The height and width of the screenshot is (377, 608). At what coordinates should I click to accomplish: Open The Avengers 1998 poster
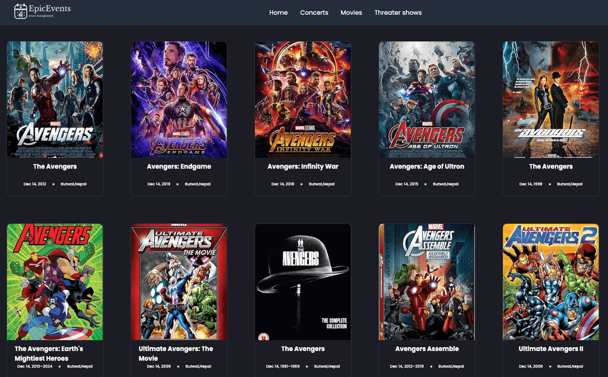(x=551, y=99)
